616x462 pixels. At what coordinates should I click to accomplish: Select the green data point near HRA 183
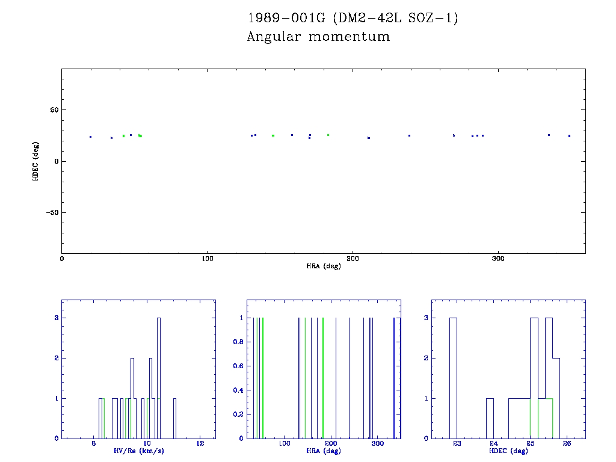point(328,135)
